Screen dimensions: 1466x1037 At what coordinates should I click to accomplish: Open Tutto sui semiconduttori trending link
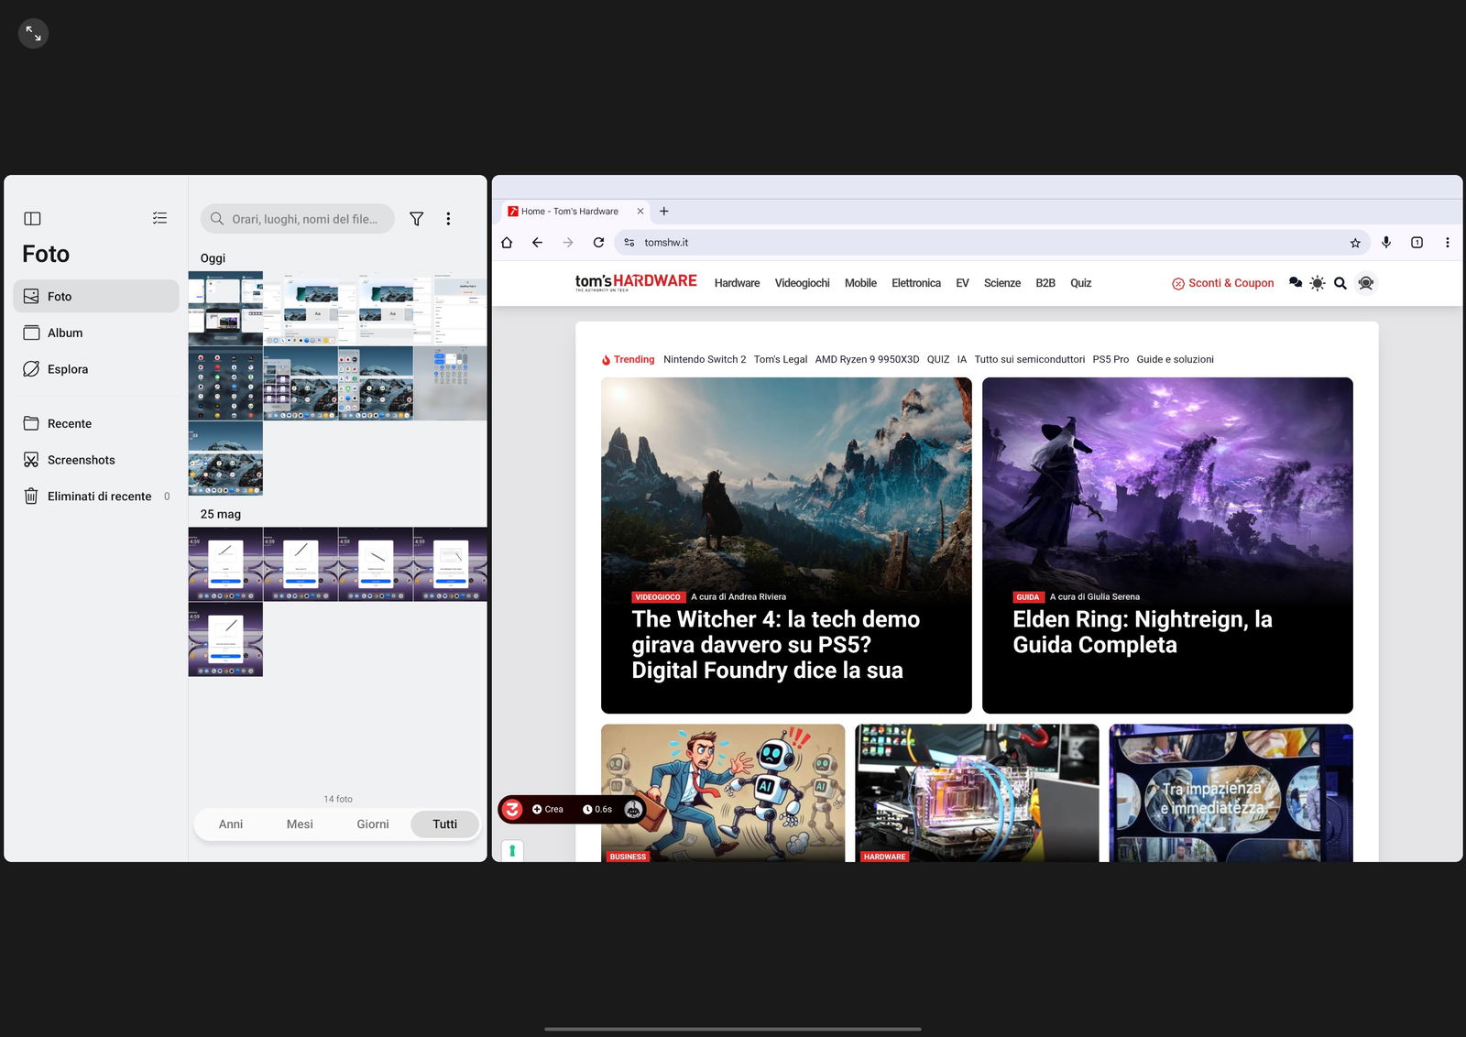(1030, 359)
